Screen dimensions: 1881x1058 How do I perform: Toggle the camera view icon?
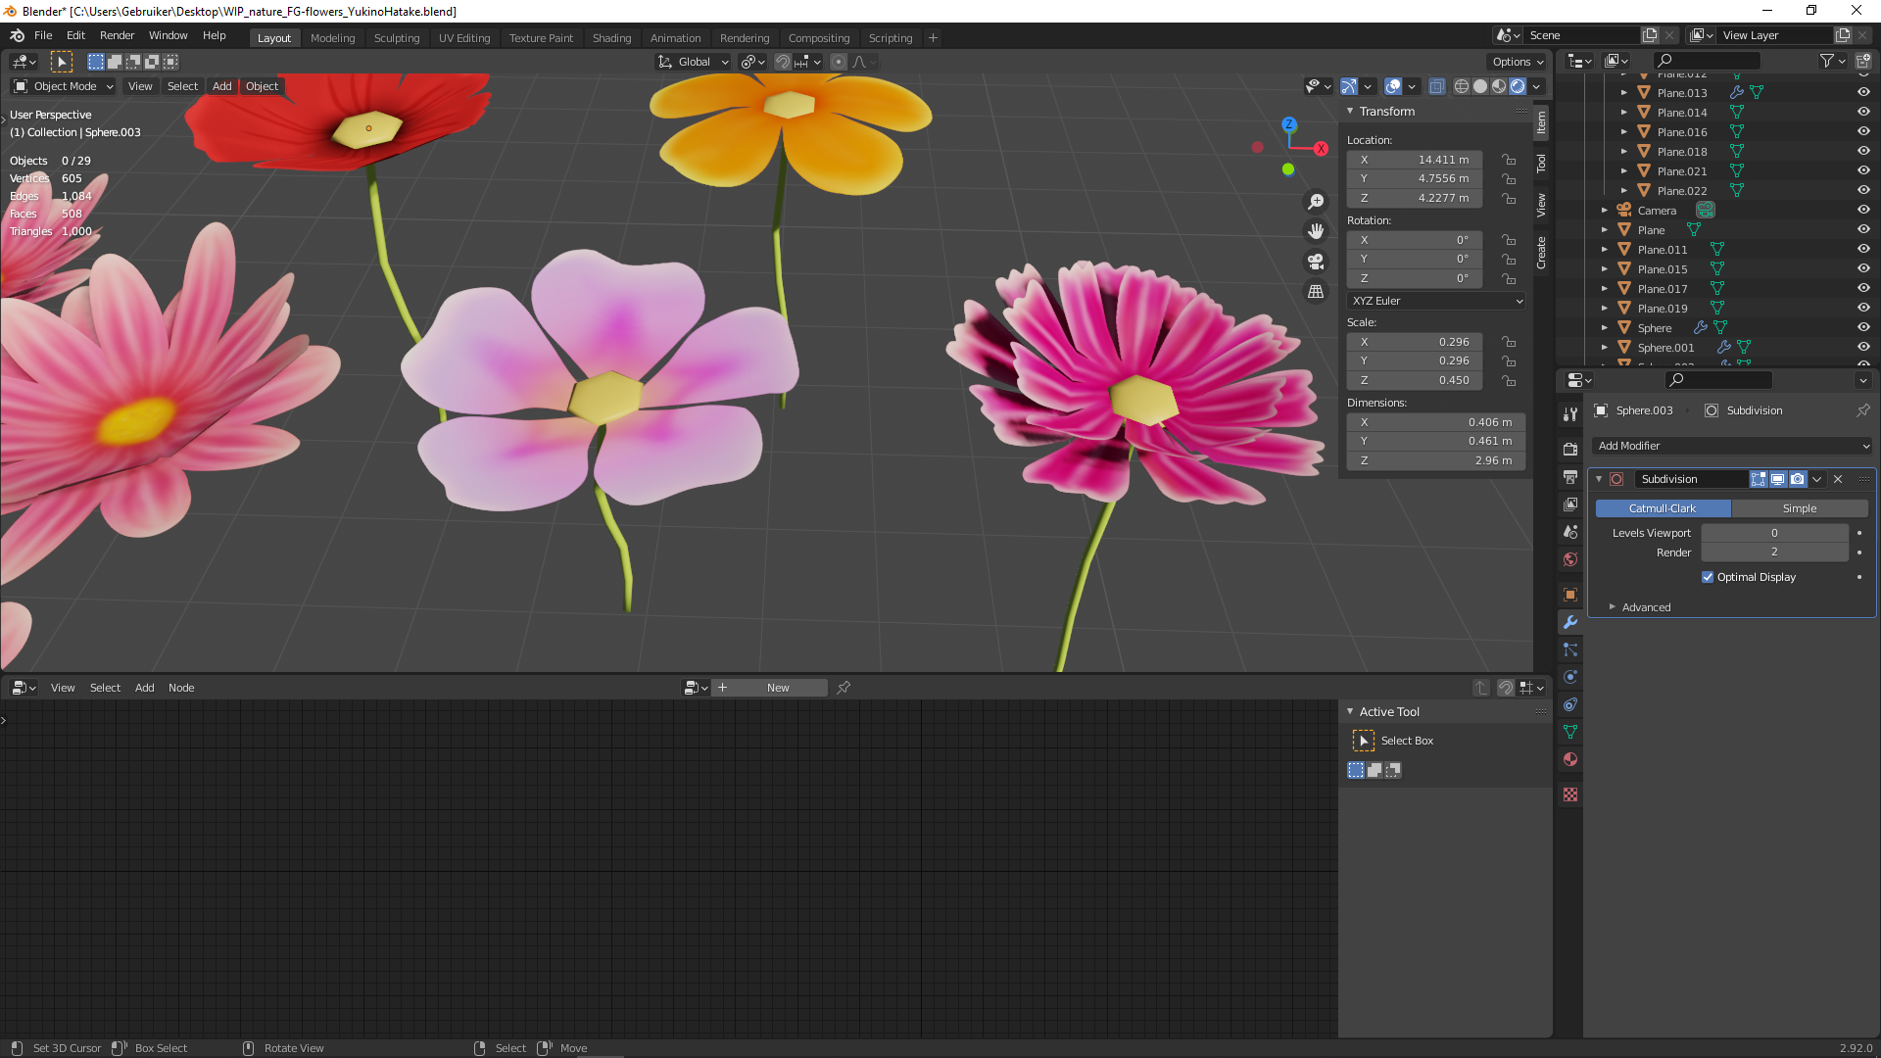[1316, 262]
